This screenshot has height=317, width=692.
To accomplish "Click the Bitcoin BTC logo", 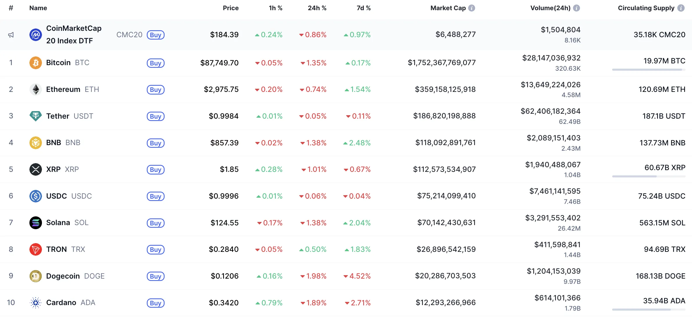I will point(36,63).
